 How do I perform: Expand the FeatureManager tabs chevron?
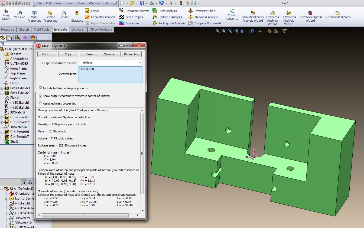tap(49, 38)
